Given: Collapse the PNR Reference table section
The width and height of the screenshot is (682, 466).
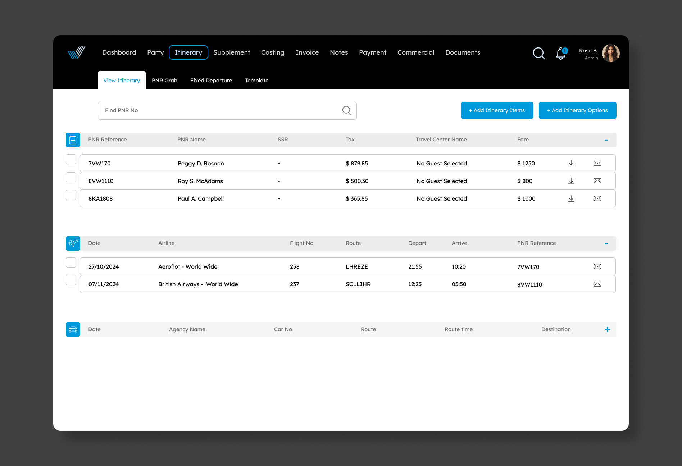Looking at the screenshot, I should 606,140.
